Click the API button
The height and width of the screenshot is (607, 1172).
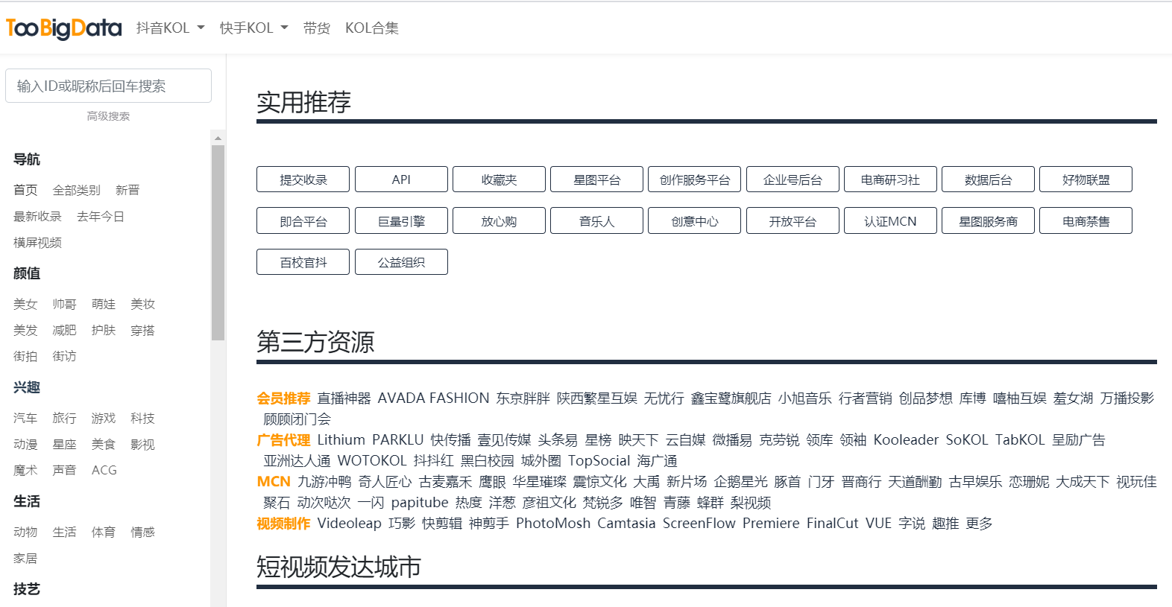[x=401, y=179]
